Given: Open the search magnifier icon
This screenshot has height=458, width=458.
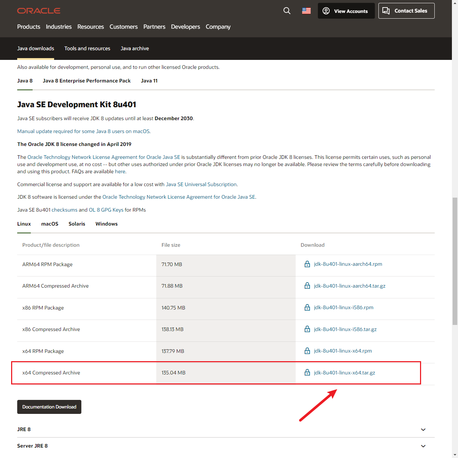Looking at the screenshot, I should click(287, 11).
